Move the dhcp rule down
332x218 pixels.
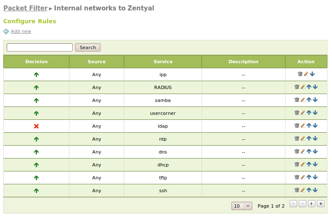pos(315,164)
